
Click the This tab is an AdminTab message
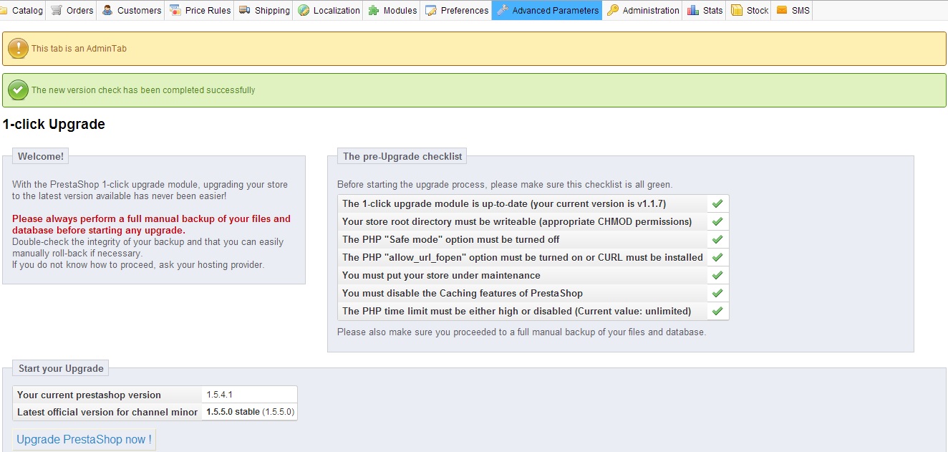pos(79,49)
